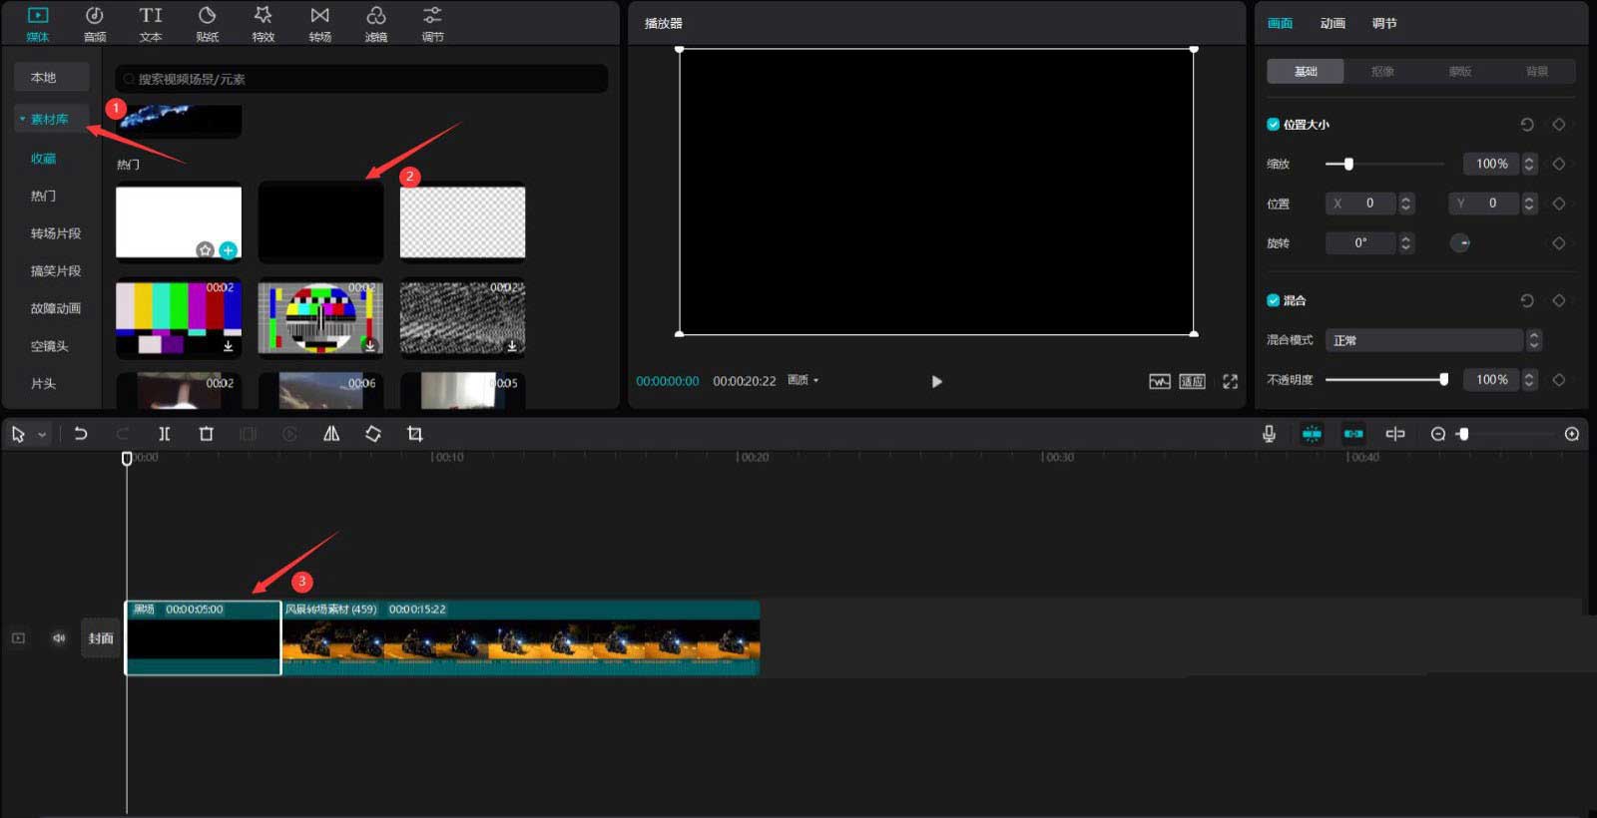Open the 故障动画 glitch animation category

(x=56, y=308)
